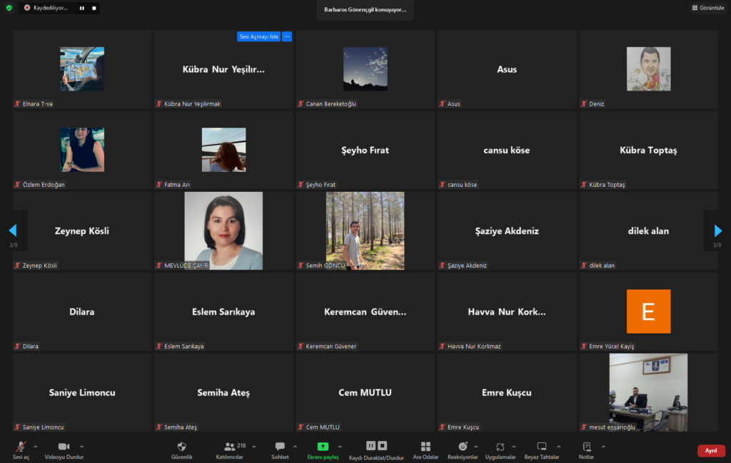Click the green Ekranı paylaş icon
The image size is (731, 463).
click(x=323, y=447)
